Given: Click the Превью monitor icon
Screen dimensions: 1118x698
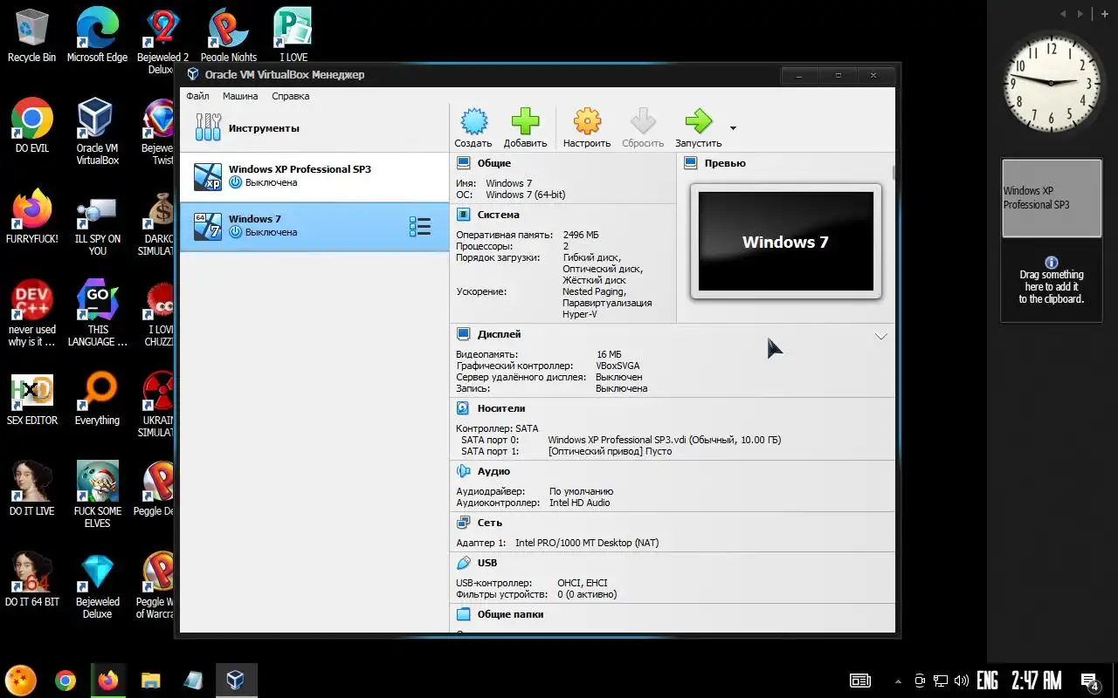Looking at the screenshot, I should pyautogui.click(x=691, y=163).
